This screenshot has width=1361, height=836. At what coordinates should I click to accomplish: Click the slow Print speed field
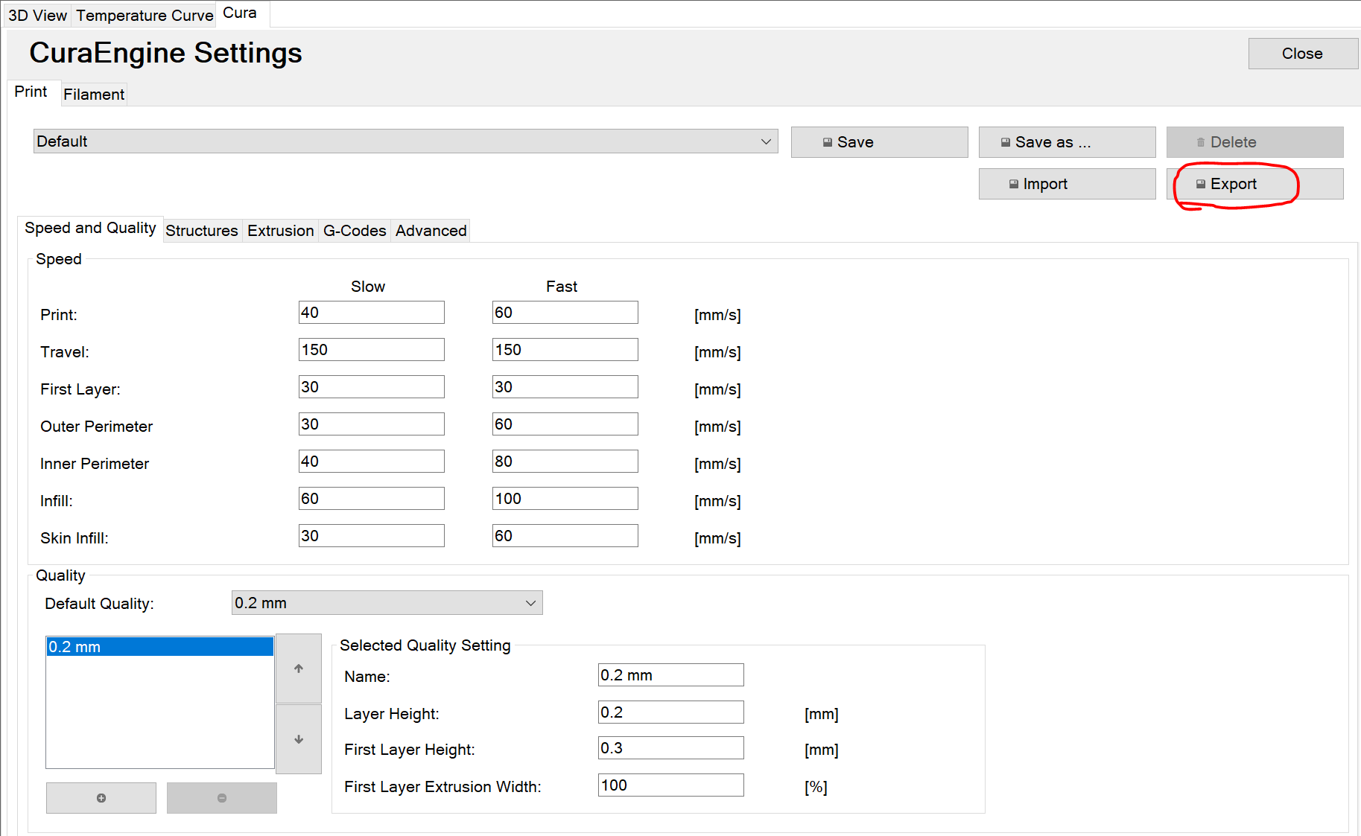click(372, 313)
